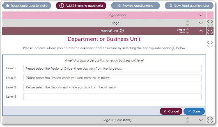Click the empty Level 4 field
Screen dimensions: 218x127
tap(112, 97)
